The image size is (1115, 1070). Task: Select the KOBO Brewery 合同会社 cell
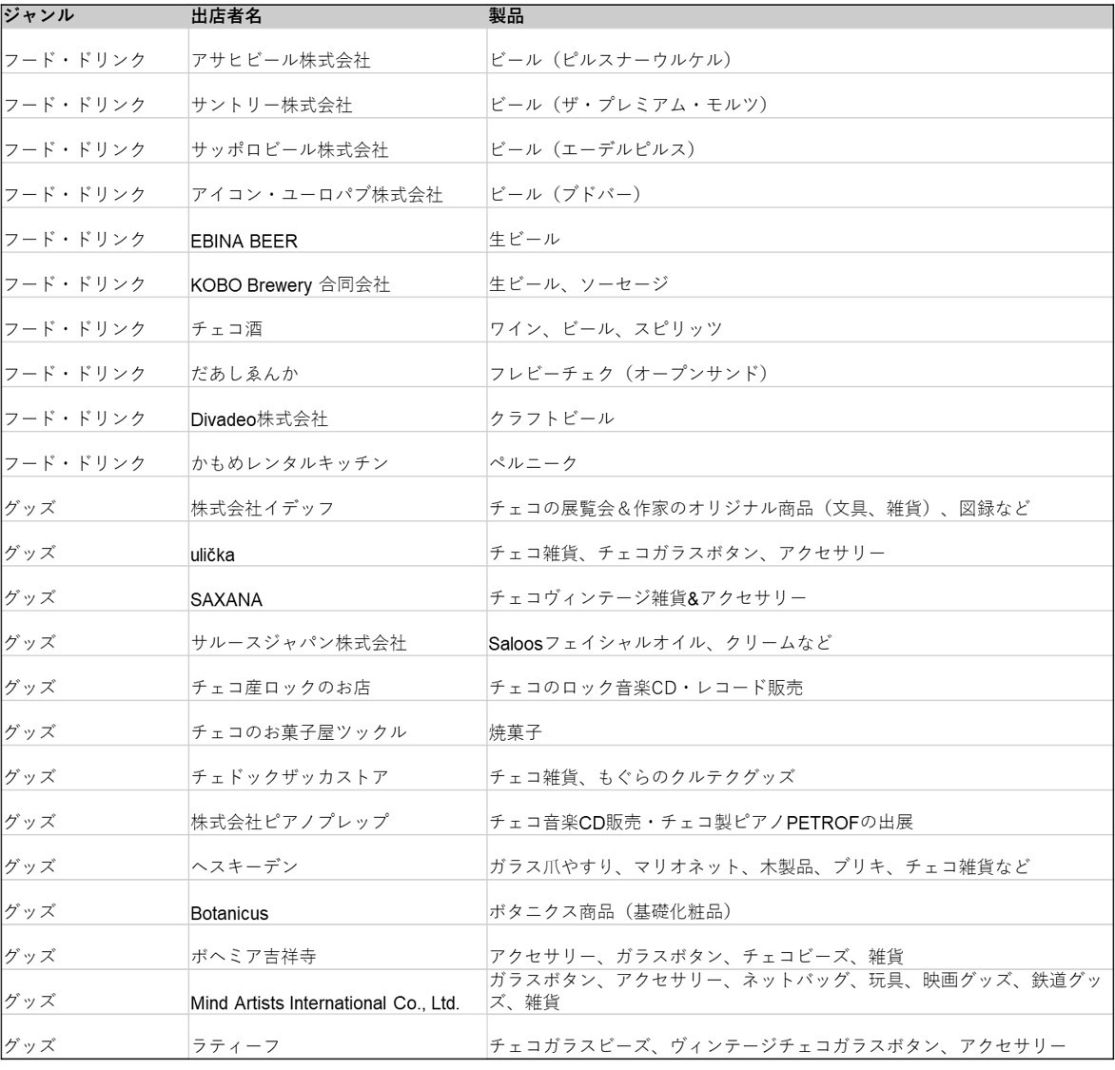tap(290, 284)
